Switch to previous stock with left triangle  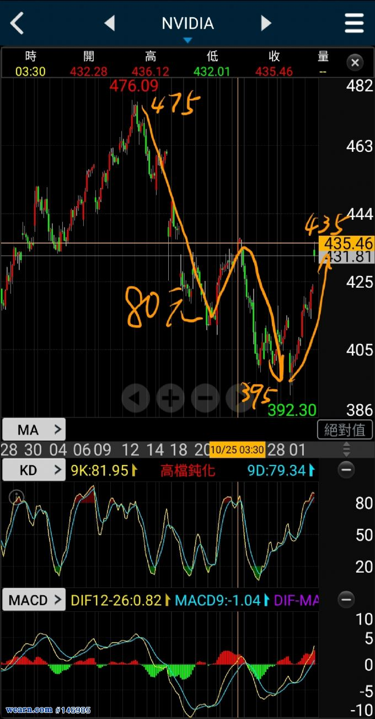point(109,23)
